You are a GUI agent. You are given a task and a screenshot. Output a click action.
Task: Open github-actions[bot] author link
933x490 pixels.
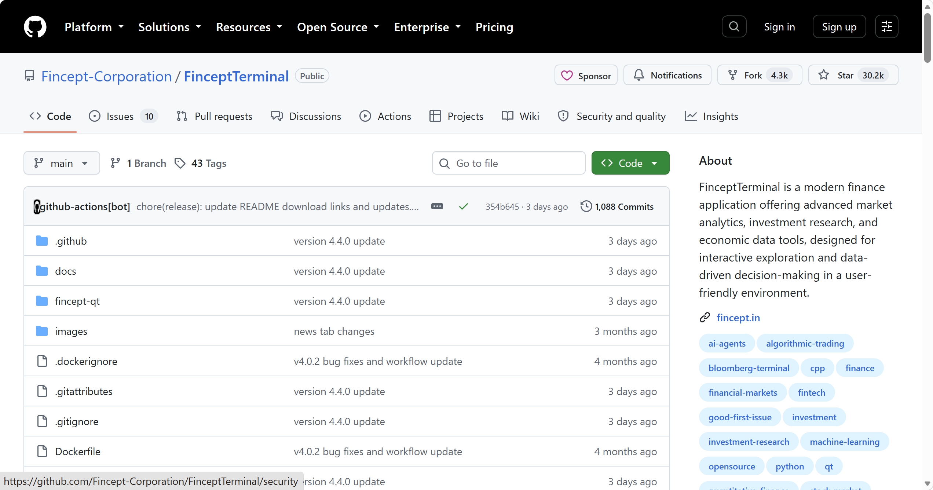[85, 206]
